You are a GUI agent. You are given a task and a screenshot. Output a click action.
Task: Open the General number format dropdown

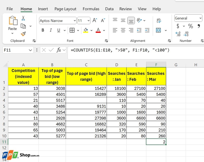[x=200, y=18]
